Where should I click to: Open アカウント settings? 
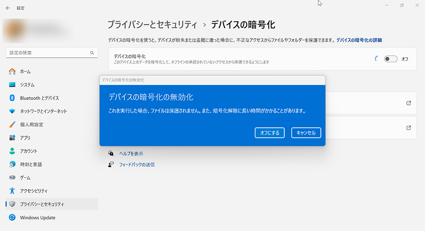[52, 151]
